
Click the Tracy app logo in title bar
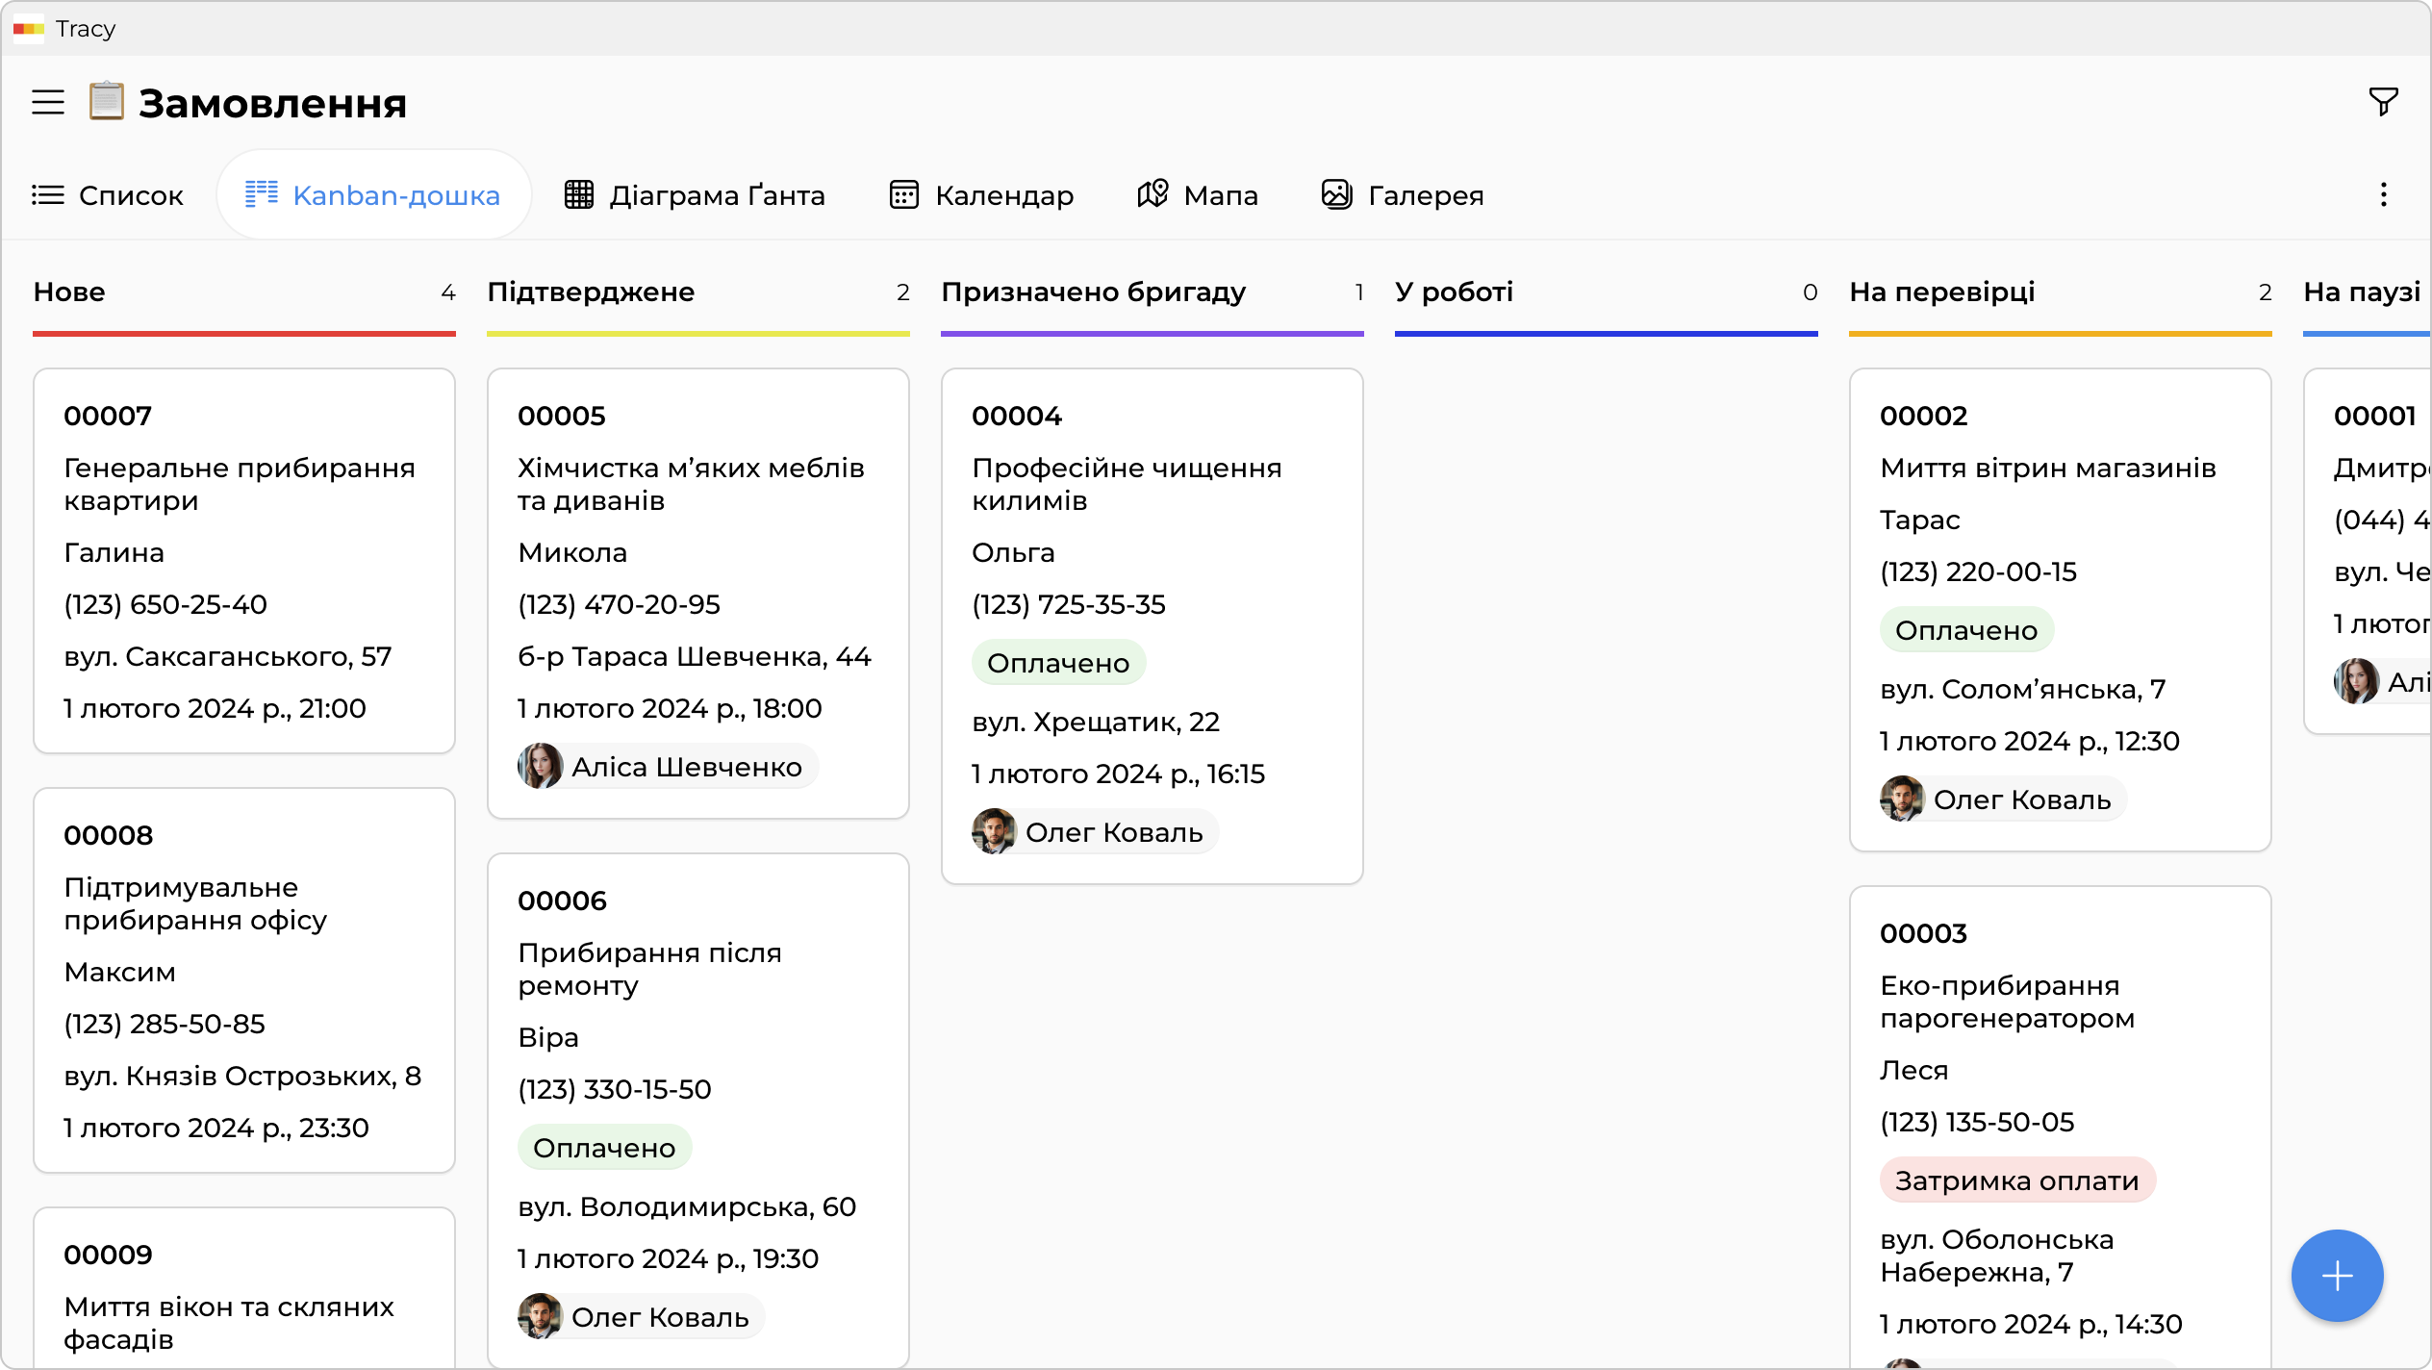(x=28, y=29)
